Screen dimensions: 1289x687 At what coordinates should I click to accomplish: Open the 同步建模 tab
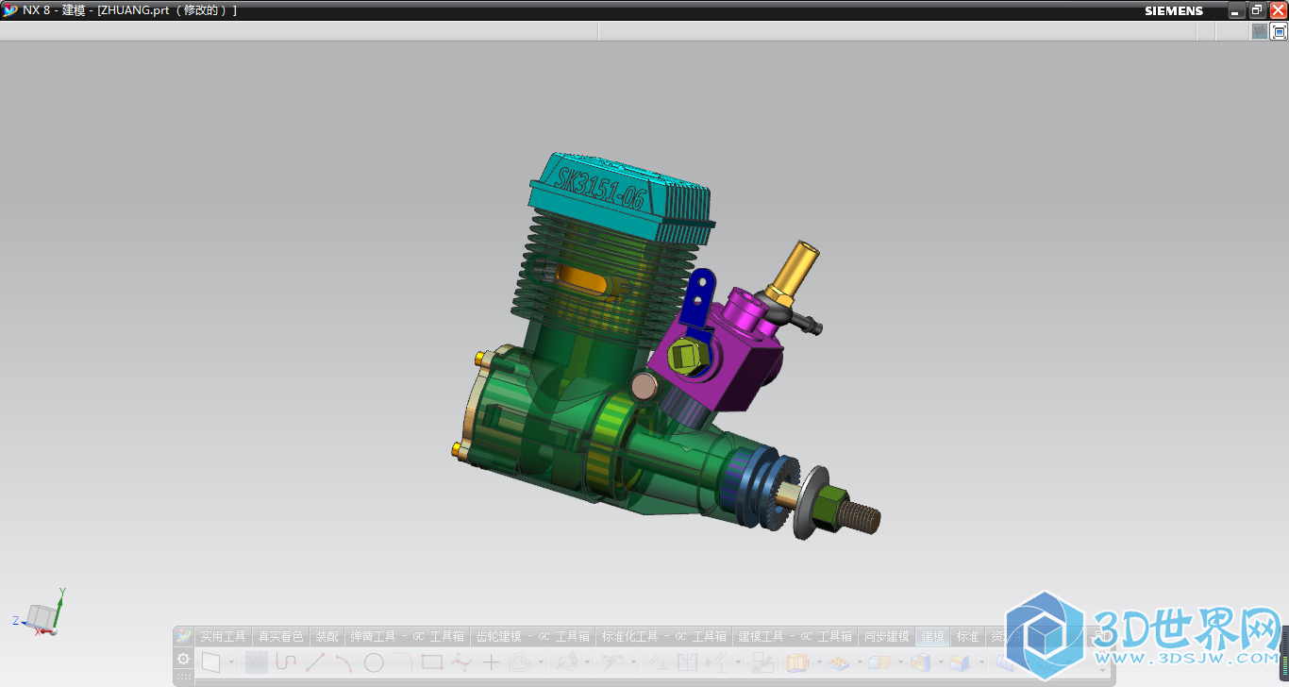point(886,637)
